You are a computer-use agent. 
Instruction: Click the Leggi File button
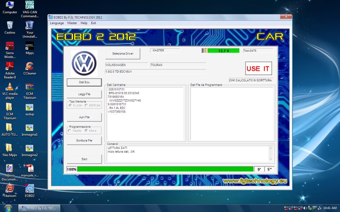coord(84,94)
